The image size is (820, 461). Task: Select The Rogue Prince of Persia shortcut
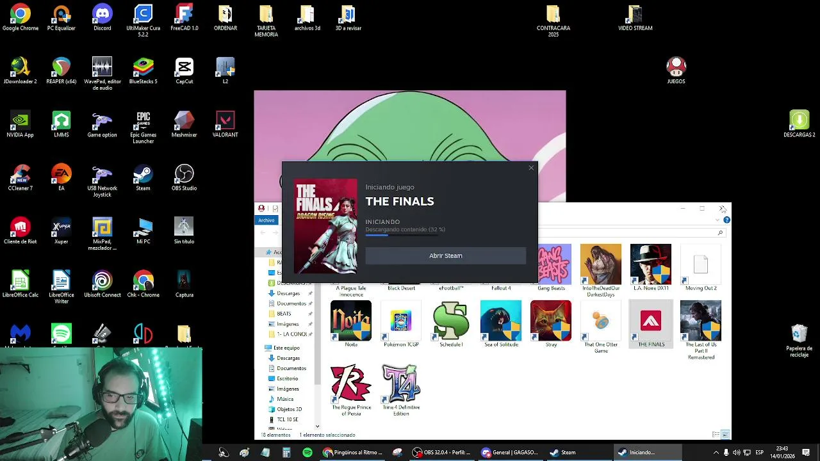pos(351,390)
